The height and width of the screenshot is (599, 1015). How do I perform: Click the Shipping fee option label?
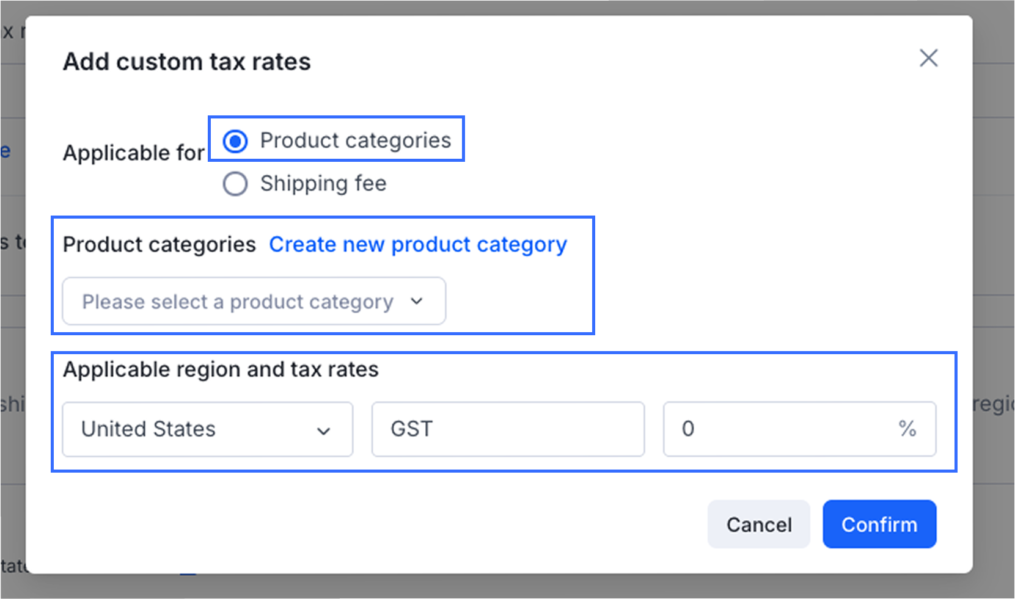coord(323,184)
